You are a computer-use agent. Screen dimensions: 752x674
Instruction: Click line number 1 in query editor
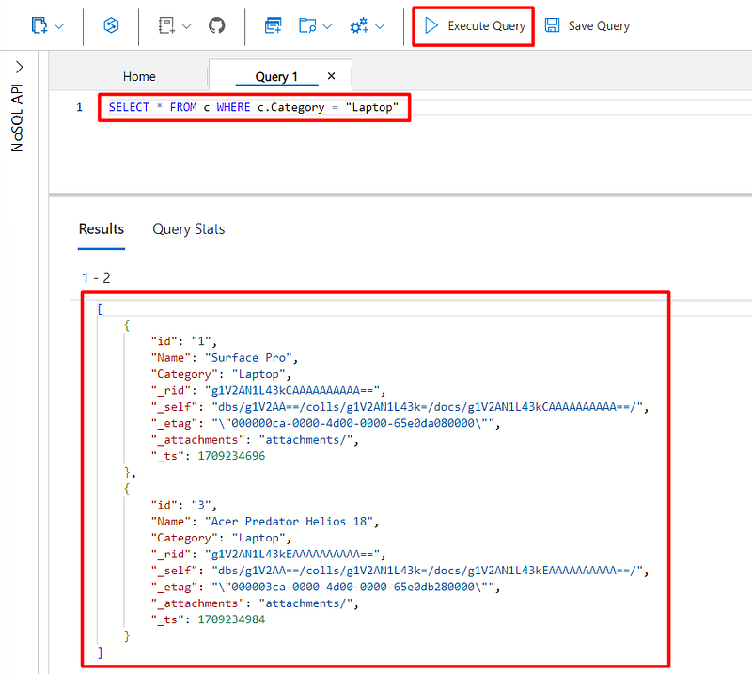79,107
